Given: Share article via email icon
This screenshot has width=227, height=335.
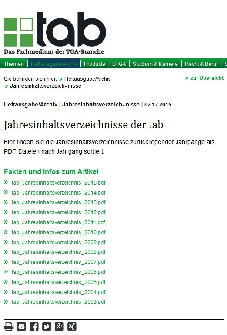Looking at the screenshot, I should click(x=21, y=326).
